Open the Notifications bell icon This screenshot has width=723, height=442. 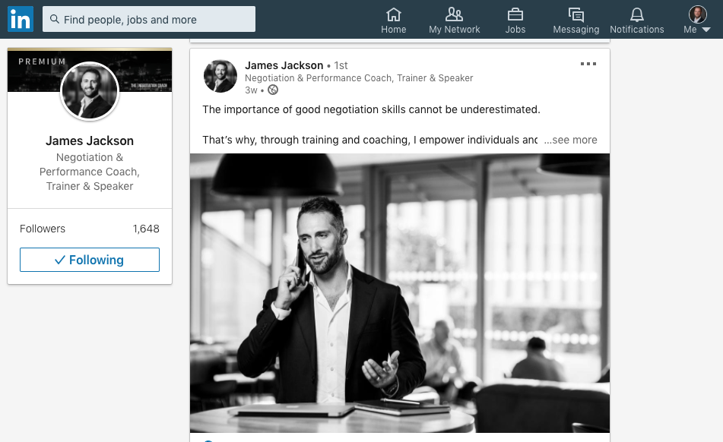click(x=637, y=14)
